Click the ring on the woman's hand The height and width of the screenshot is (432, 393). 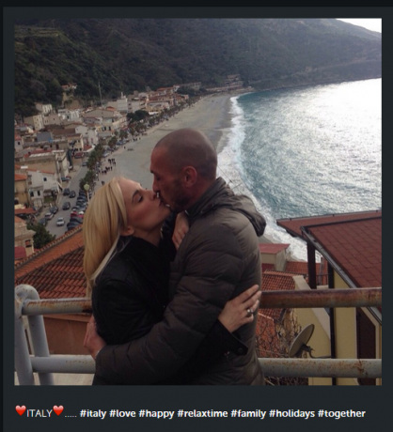pyautogui.click(x=249, y=312)
